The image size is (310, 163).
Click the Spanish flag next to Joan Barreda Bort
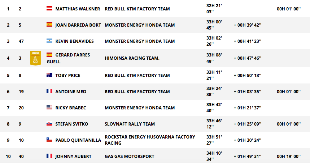[49, 24]
